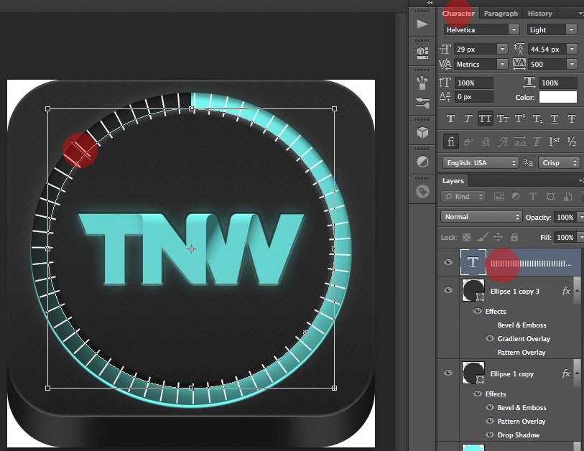The image size is (584, 451).
Task: Collapse panels with double-arrow at top
Action: click(430, 3)
